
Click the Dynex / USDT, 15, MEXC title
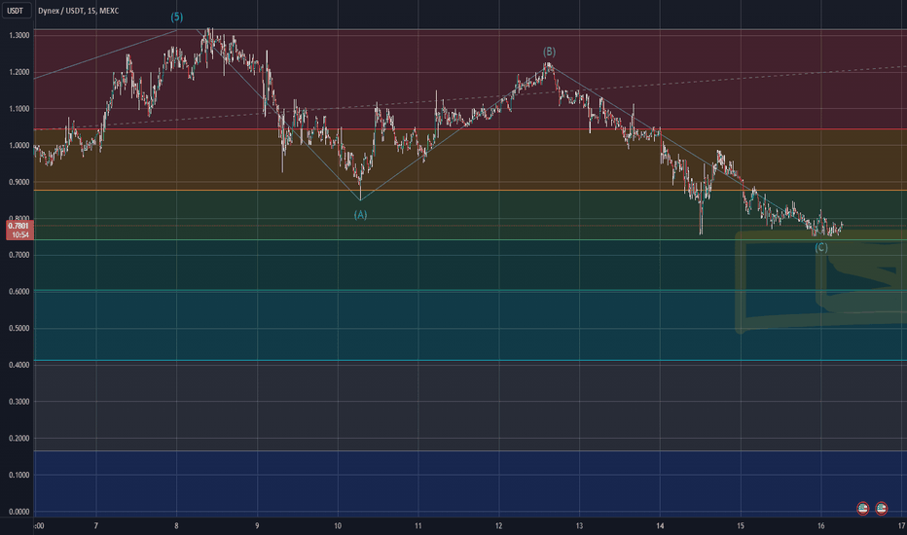pos(79,11)
